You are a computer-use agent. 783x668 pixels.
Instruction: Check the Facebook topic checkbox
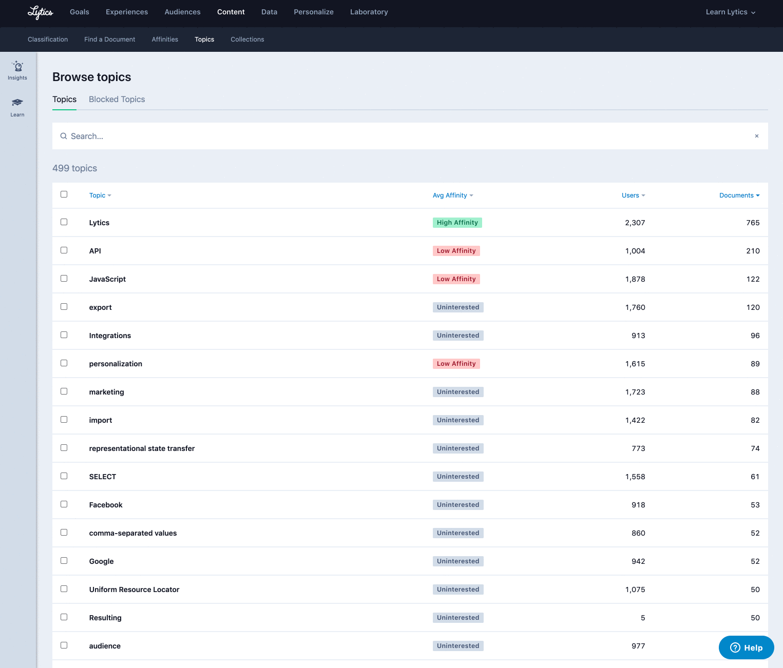[64, 504]
